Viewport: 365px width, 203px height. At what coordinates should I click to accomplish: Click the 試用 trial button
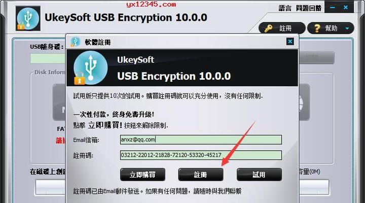pyautogui.click(x=259, y=175)
